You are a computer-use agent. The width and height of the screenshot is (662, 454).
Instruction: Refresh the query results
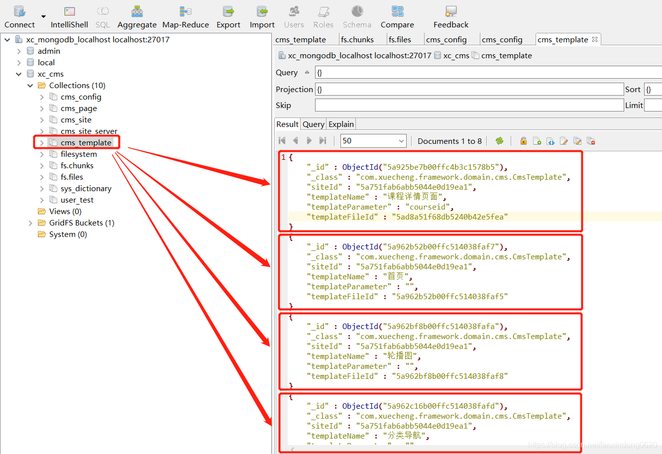point(499,141)
